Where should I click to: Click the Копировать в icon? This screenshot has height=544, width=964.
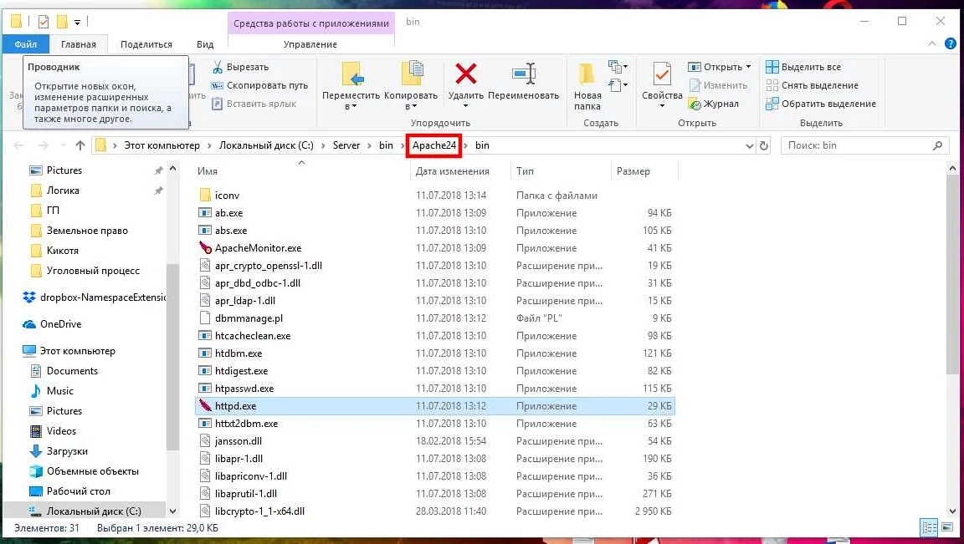point(411,74)
